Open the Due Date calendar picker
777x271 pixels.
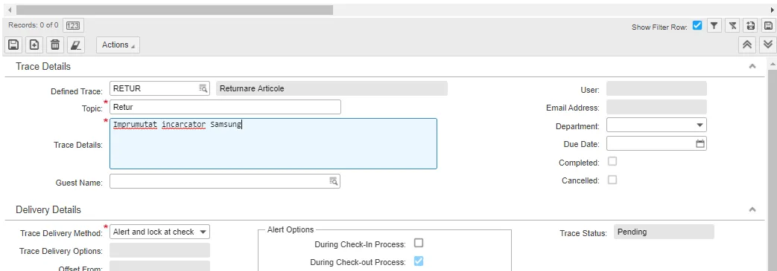click(x=700, y=143)
